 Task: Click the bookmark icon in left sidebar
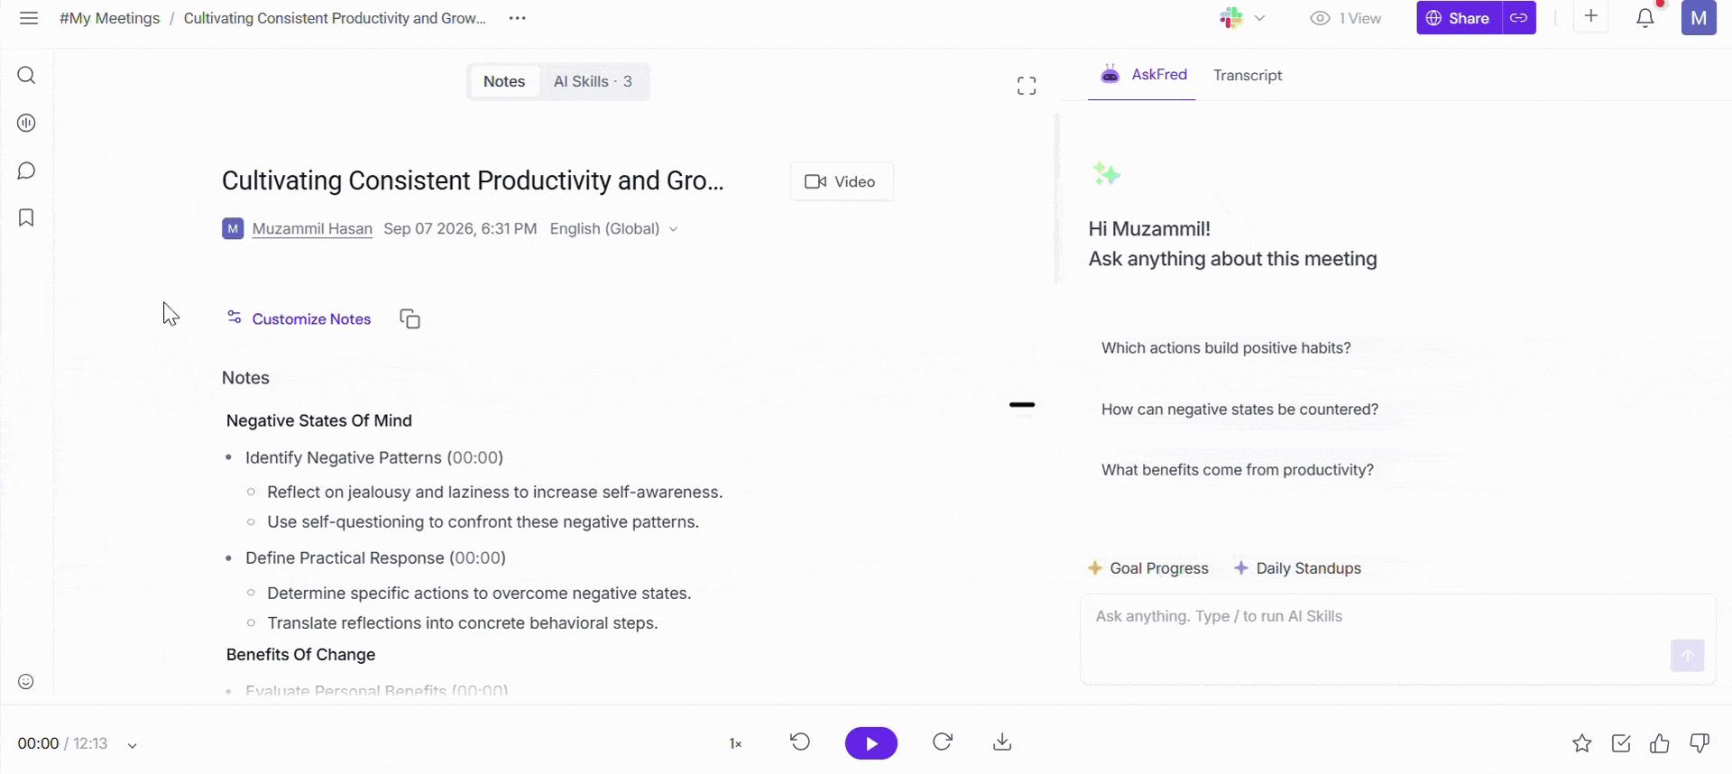click(26, 217)
